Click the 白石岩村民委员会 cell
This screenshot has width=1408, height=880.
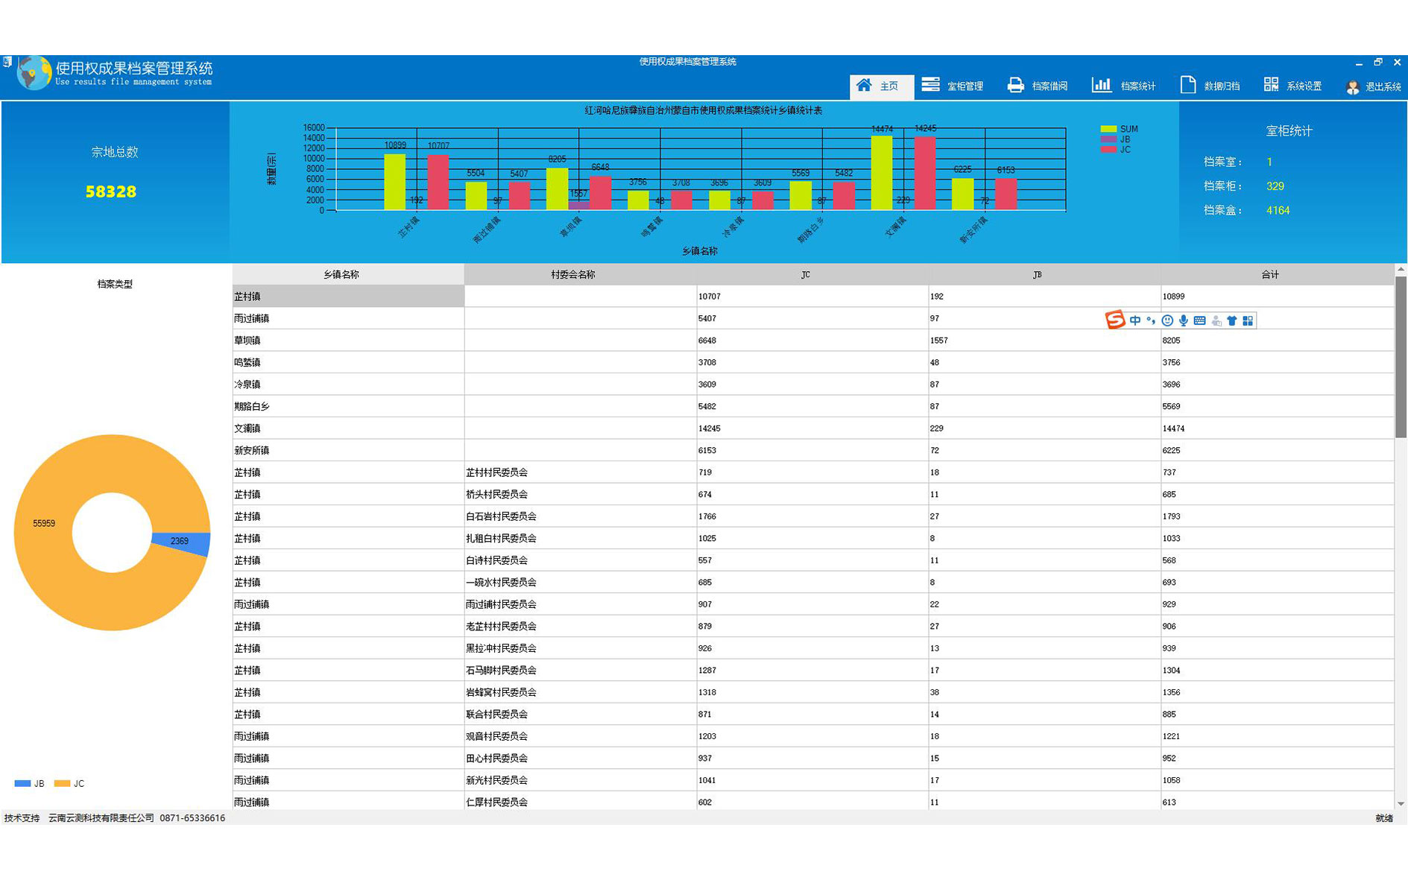pyautogui.click(x=580, y=516)
